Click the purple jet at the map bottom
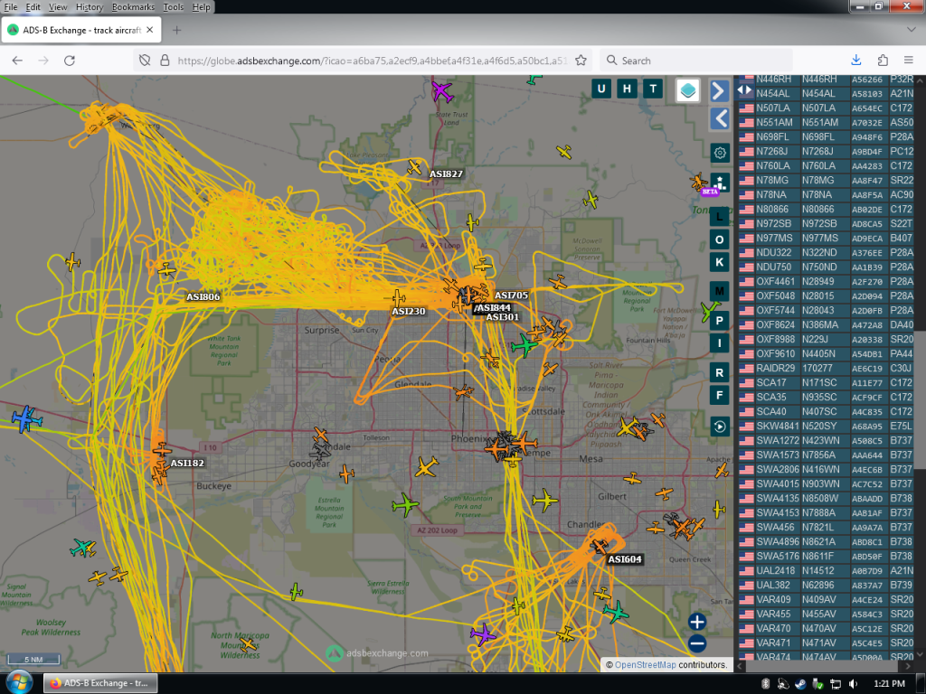This screenshot has width=926, height=694. tap(483, 634)
